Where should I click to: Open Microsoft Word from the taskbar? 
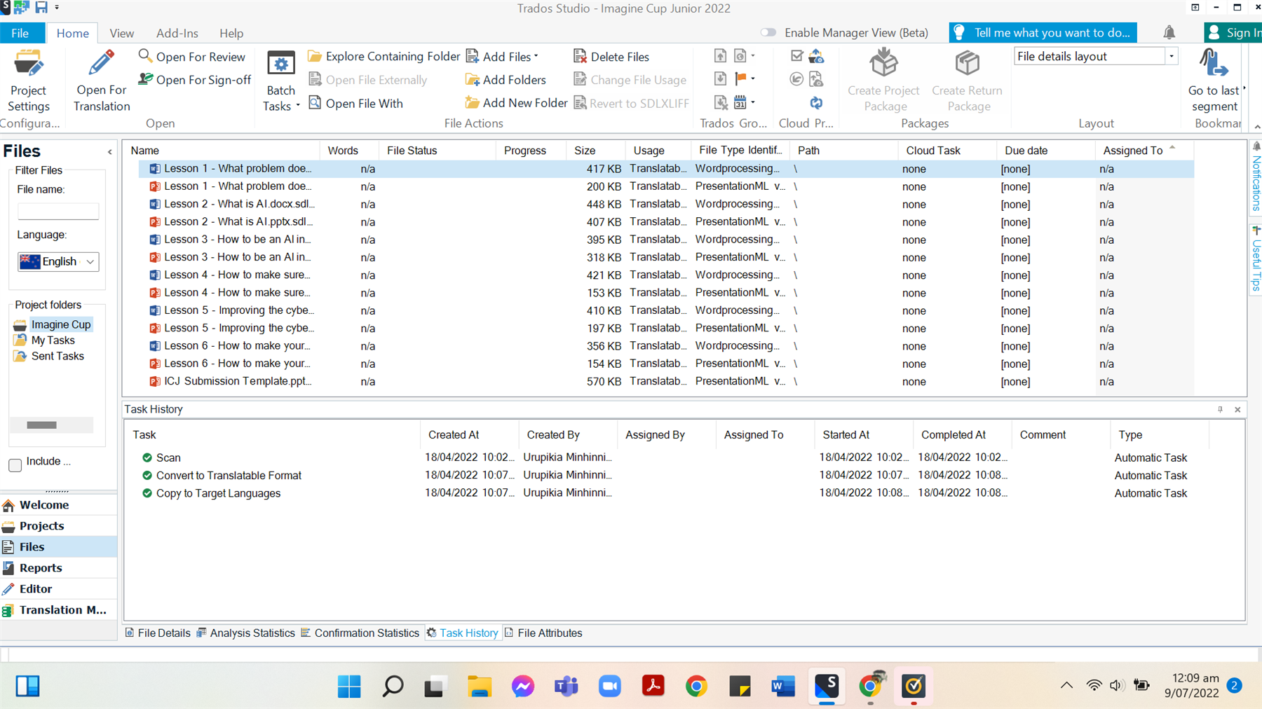coord(783,686)
